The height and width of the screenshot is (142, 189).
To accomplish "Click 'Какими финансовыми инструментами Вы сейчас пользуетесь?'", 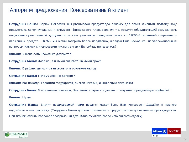I will (x=70, y=47).
